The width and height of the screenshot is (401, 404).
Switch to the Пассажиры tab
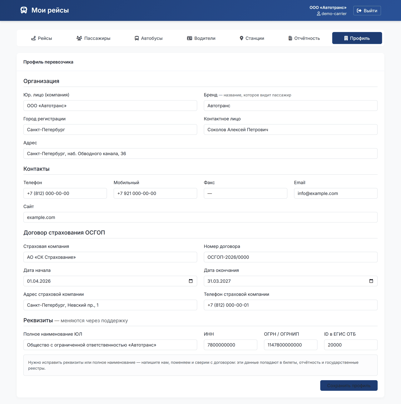pyautogui.click(x=93, y=38)
